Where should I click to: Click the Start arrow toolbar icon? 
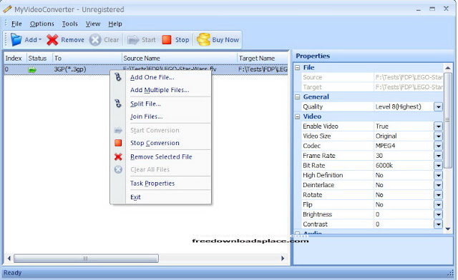tap(133, 40)
